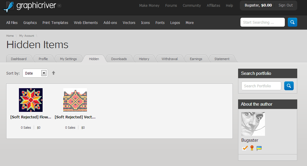
Task: Go to the My Account breadcrumb
Action: (27, 36)
